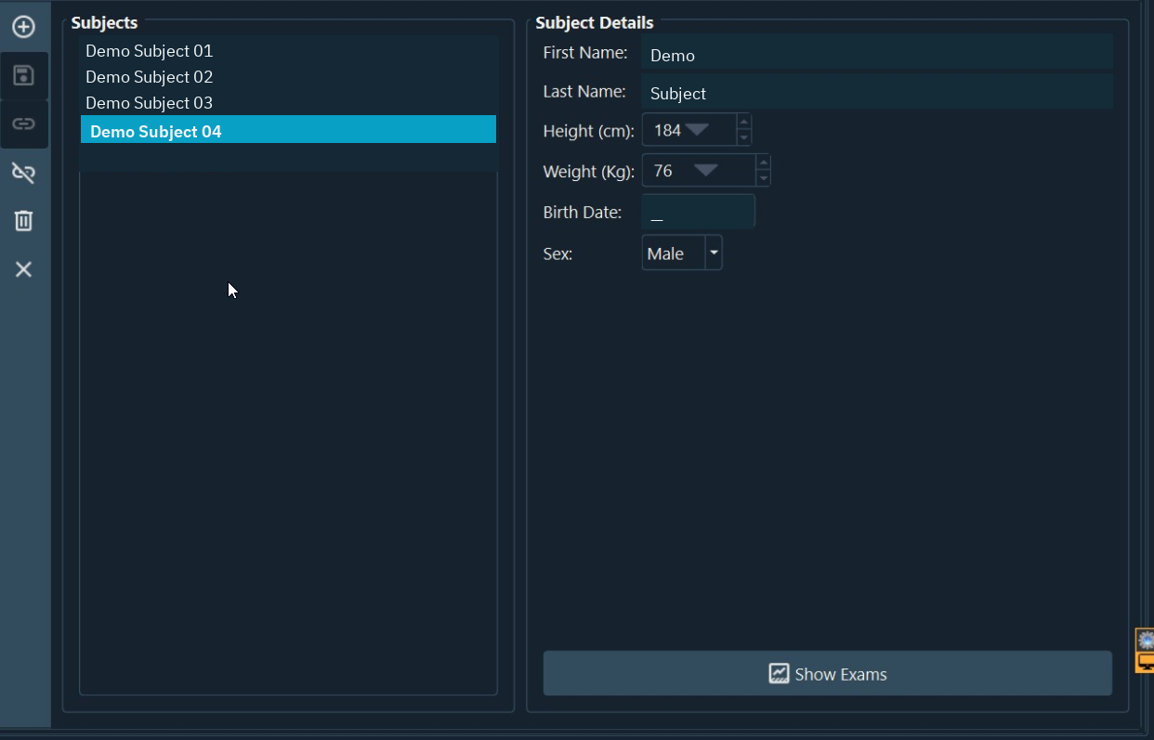Click the link chain icon

24,123
